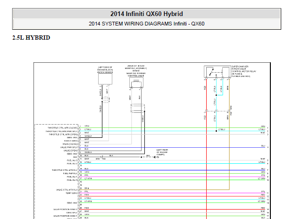
Task: Select the "INTAKE MANIFOLD RUNNER CONTROL VALVE" caption
Action: tap(136, 73)
